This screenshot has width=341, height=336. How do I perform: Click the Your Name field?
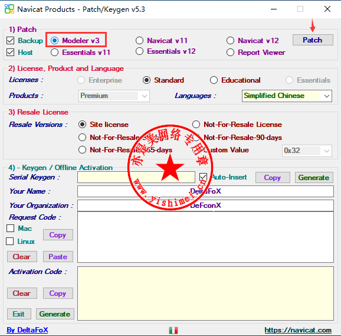(205, 191)
